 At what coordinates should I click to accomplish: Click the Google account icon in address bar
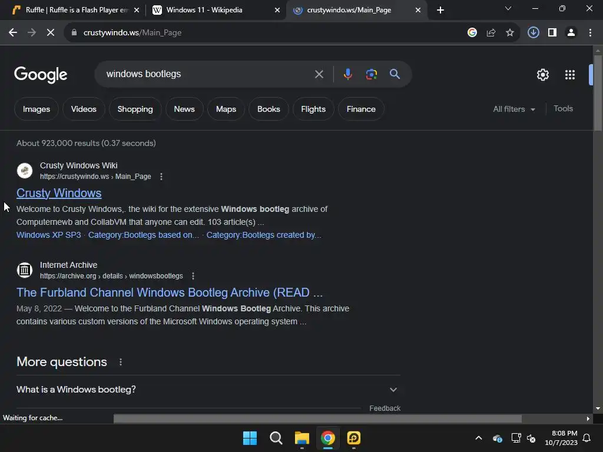(472, 33)
